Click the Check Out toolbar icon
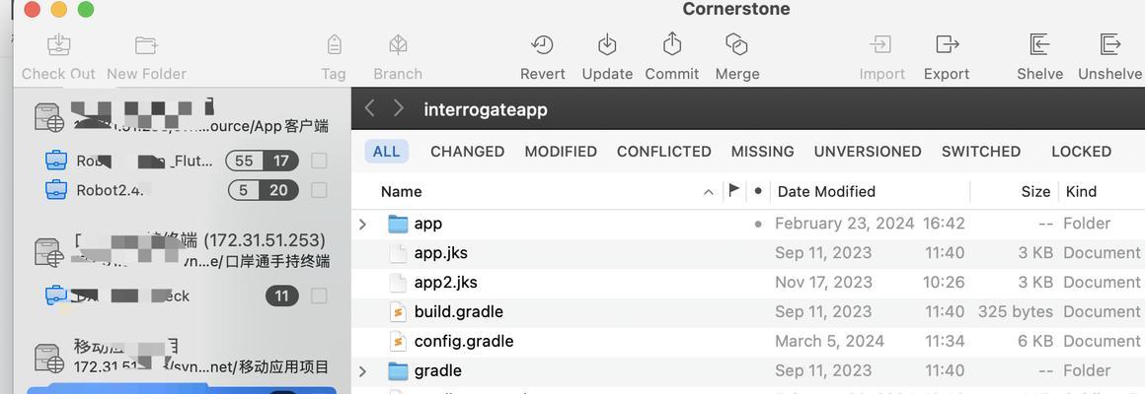1145x394 pixels. (x=58, y=46)
